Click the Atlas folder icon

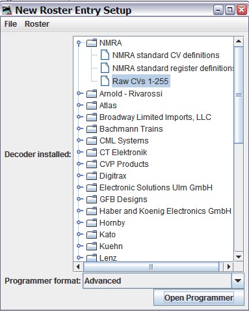(x=92, y=106)
